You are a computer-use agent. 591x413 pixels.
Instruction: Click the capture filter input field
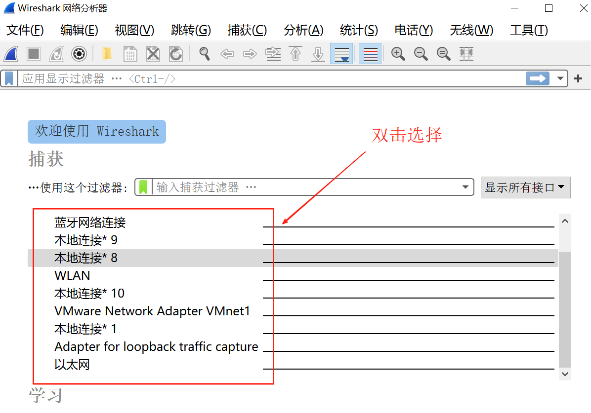(x=305, y=187)
